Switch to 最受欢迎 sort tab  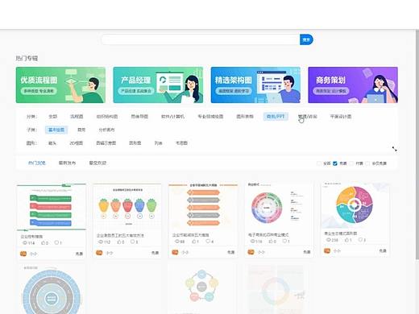click(x=97, y=163)
